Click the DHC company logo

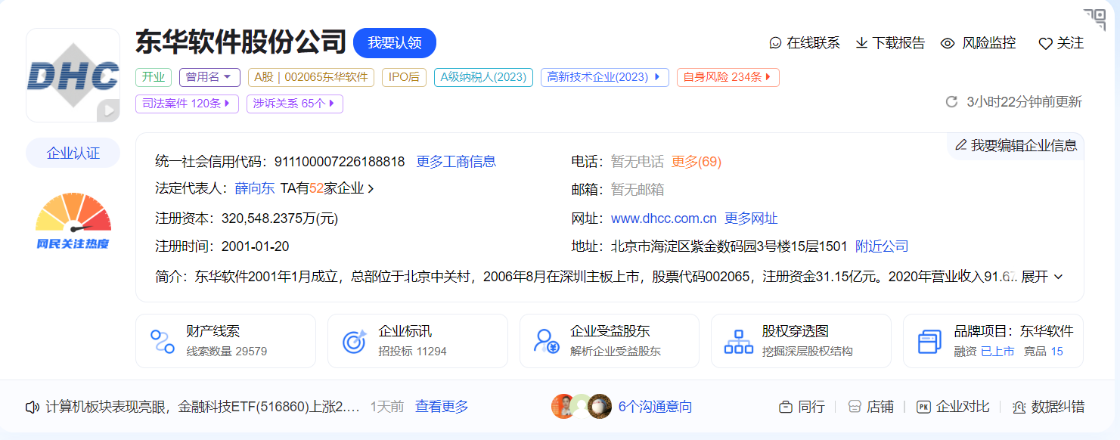[73, 76]
